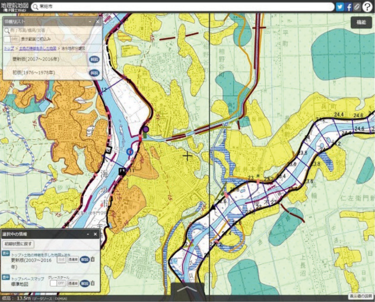Click the search magnifier icon in top bar

[x=35, y=7]
